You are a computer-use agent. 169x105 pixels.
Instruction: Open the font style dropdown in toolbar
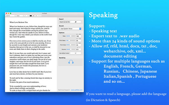point(20,16)
